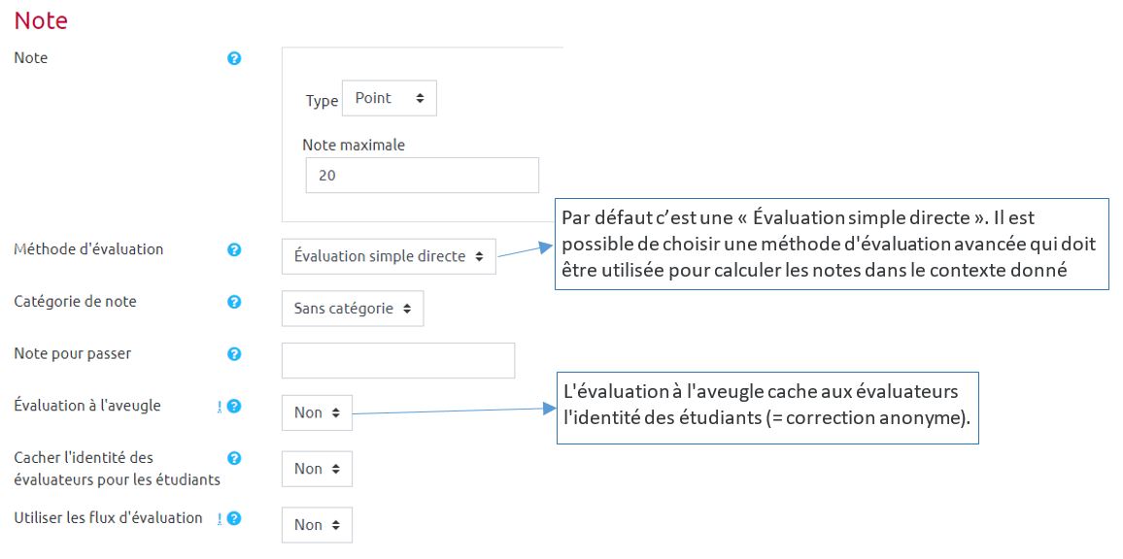Viewport: 1123px width, 559px height.
Task: Click the Note maximale field showing 20
Action: click(422, 177)
